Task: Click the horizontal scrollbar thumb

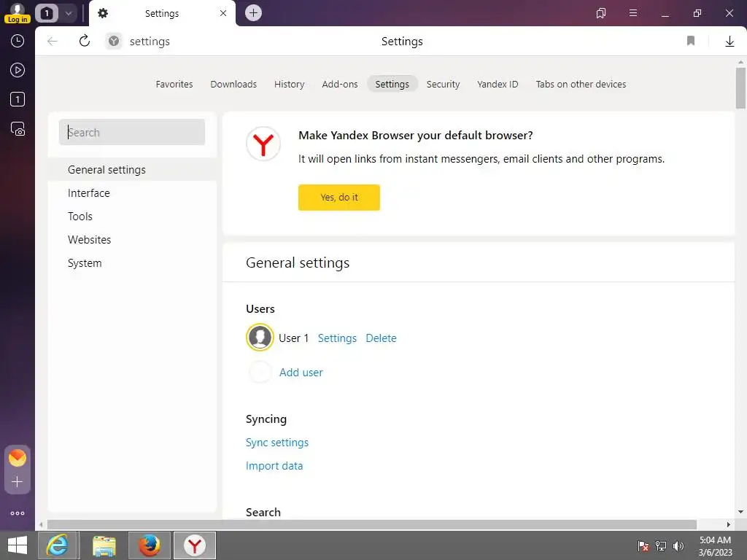Action: [371, 524]
